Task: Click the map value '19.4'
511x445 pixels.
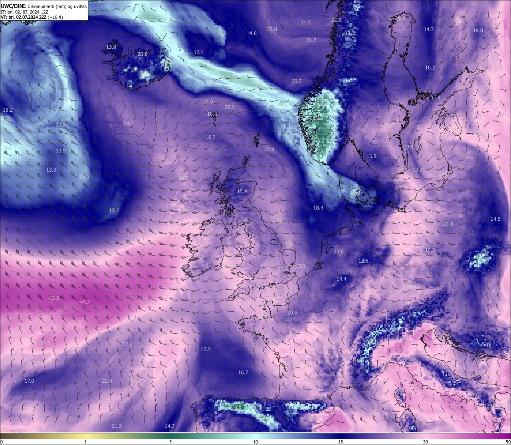Action: [408, 147]
